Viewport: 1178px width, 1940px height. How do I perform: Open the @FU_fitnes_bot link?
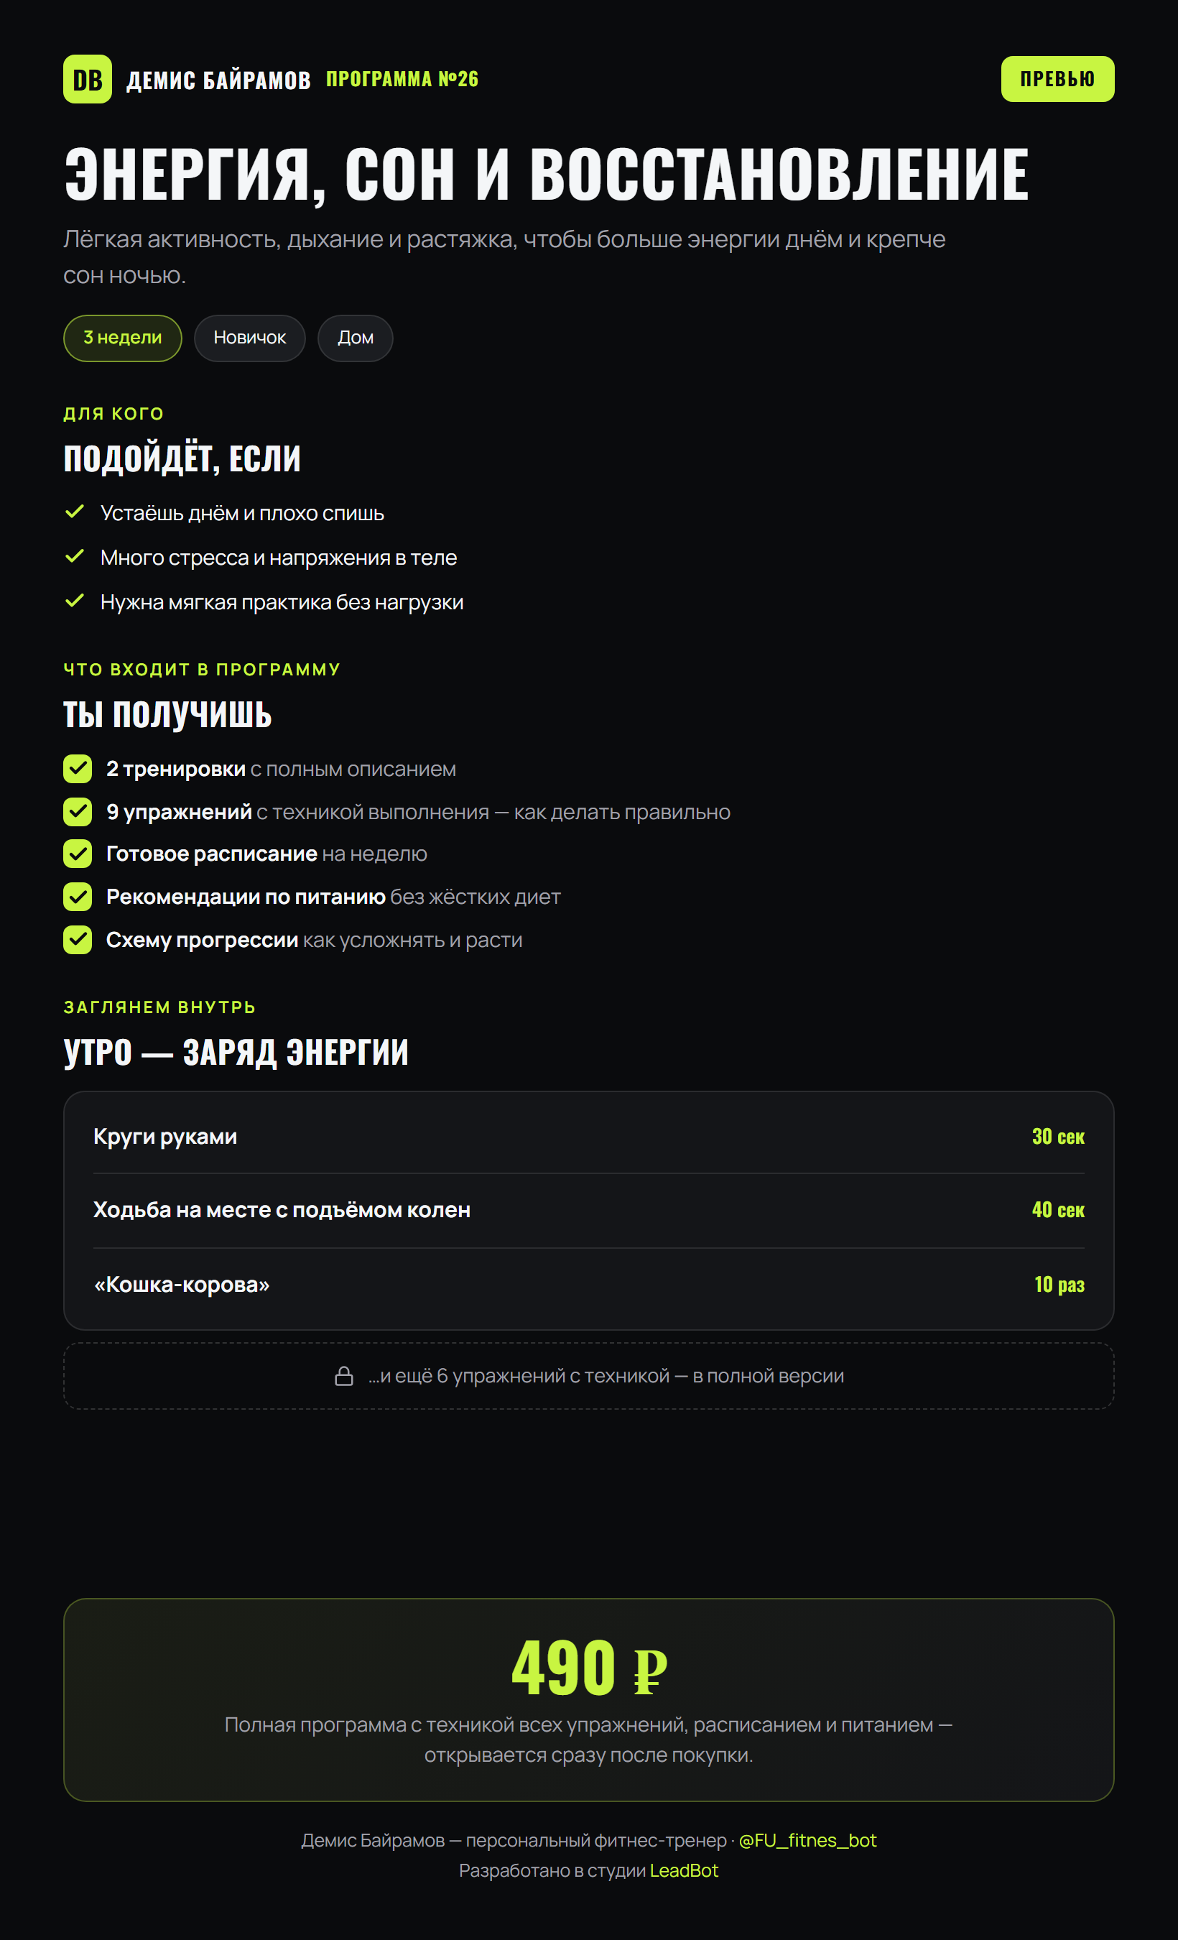[x=807, y=1840]
